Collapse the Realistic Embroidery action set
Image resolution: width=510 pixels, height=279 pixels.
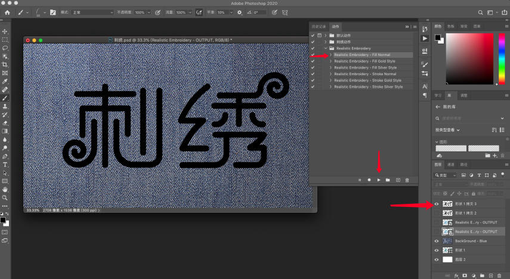point(326,48)
